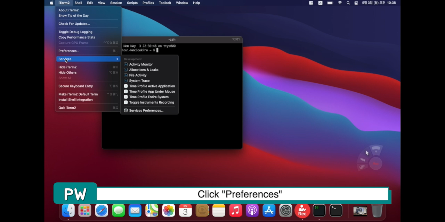Open Photos app in the dock

click(x=169, y=210)
